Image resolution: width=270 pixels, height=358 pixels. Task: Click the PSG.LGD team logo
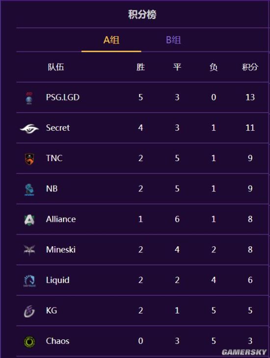[29, 98]
